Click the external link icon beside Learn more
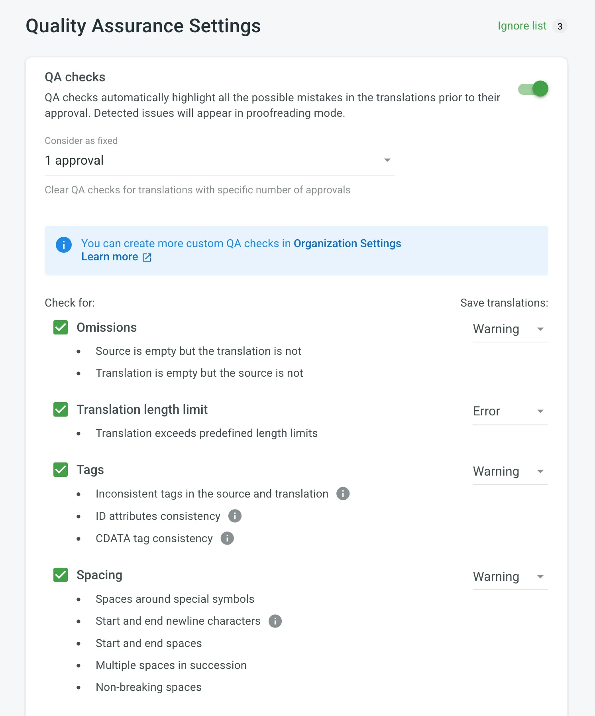 147,257
